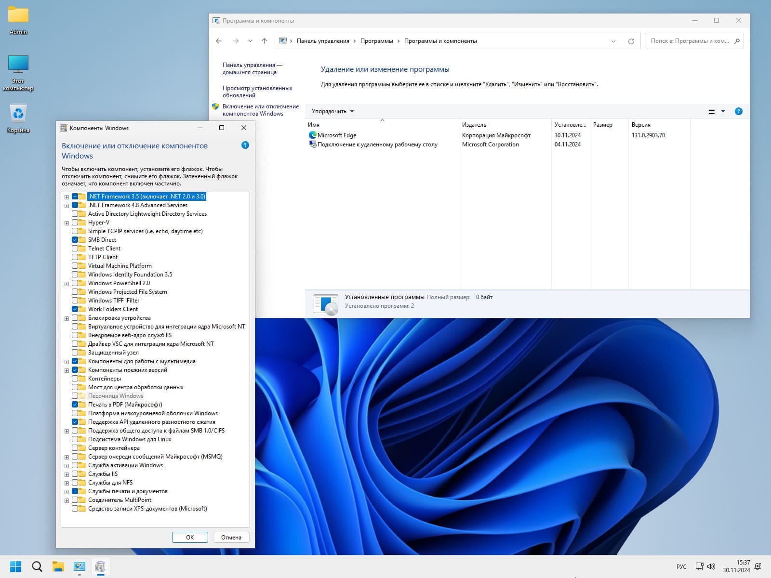
Task: Click the blue help icon in Programs toolbar
Action: pyautogui.click(x=738, y=111)
